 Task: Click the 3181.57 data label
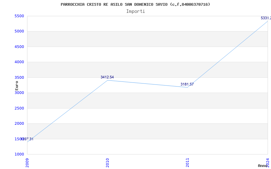coord(187,84)
